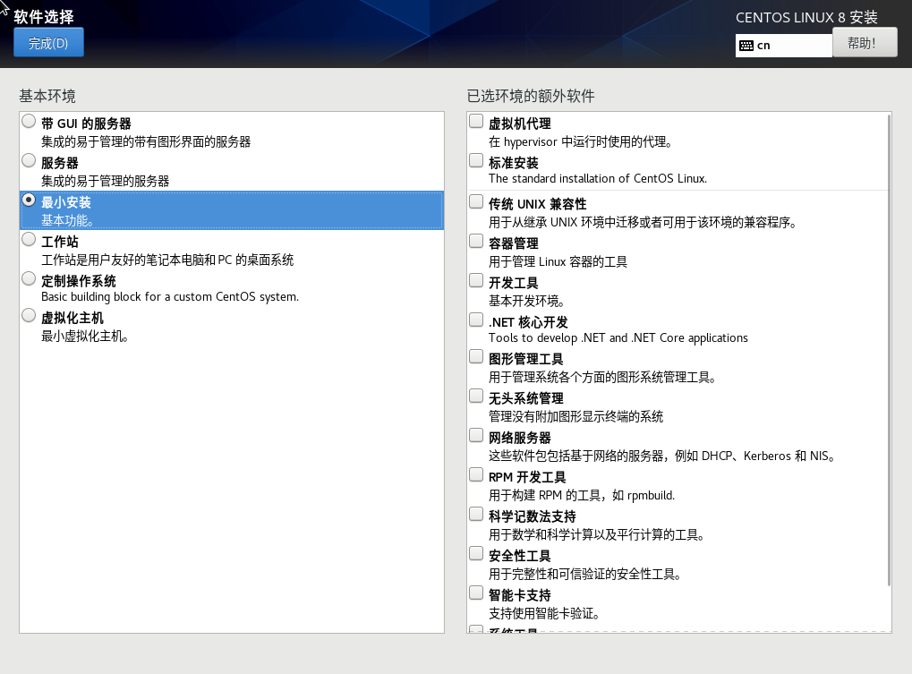
Task: Click text 用于管理 Linux 容器的工具
Action: click(x=558, y=261)
